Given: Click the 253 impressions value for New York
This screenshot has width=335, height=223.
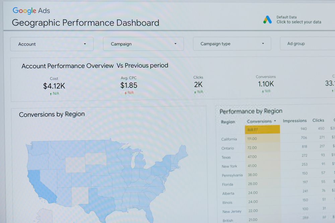Looking at the screenshot, I should 305,164.
